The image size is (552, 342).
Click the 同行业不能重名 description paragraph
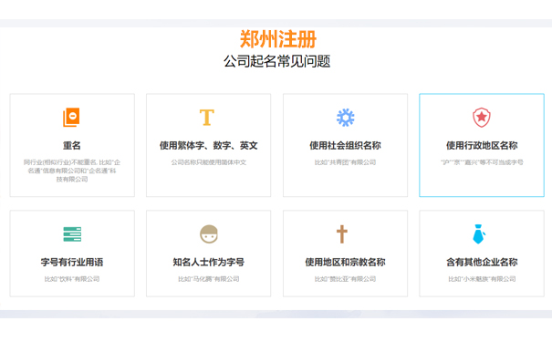72,171
